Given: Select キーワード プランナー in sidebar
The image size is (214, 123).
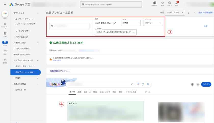Looking at the screenshot, I should click(x=24, y=19).
